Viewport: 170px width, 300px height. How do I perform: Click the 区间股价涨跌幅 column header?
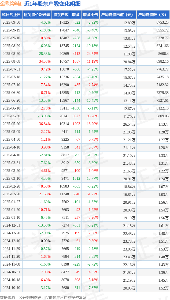click(37, 15)
